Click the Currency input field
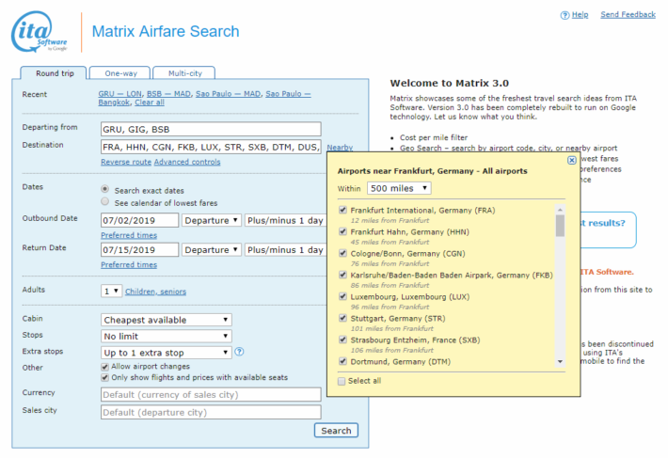 (x=211, y=395)
